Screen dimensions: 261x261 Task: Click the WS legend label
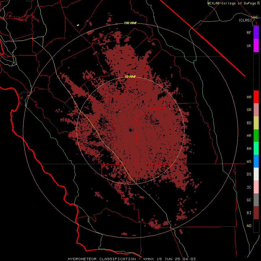(249, 161)
